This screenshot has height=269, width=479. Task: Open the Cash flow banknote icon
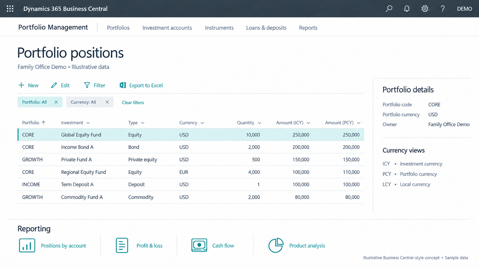click(x=199, y=245)
